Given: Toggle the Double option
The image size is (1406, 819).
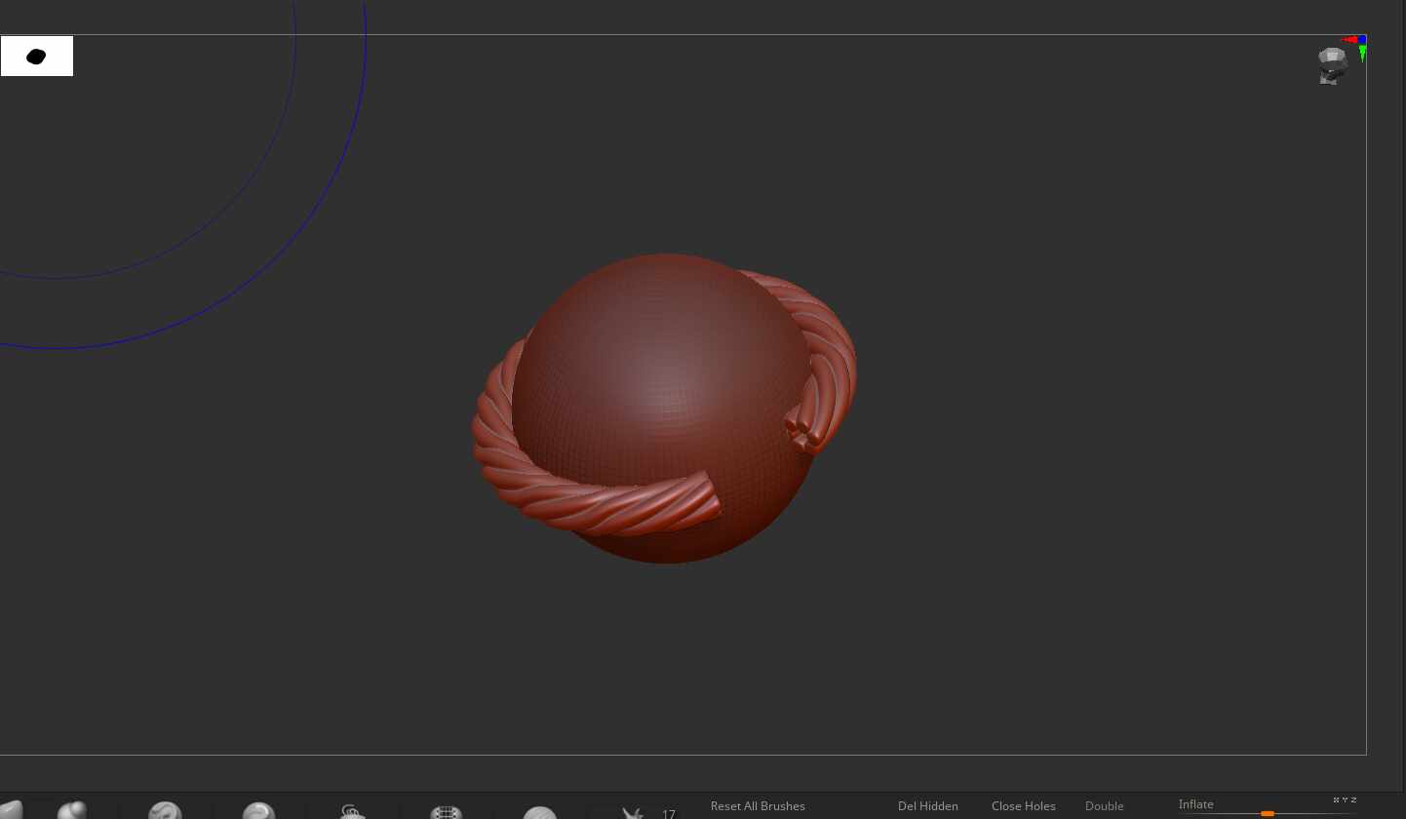Looking at the screenshot, I should [1104, 806].
